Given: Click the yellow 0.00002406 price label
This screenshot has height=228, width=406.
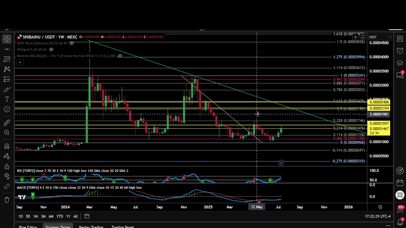Looking at the screenshot, I should 379,102.
